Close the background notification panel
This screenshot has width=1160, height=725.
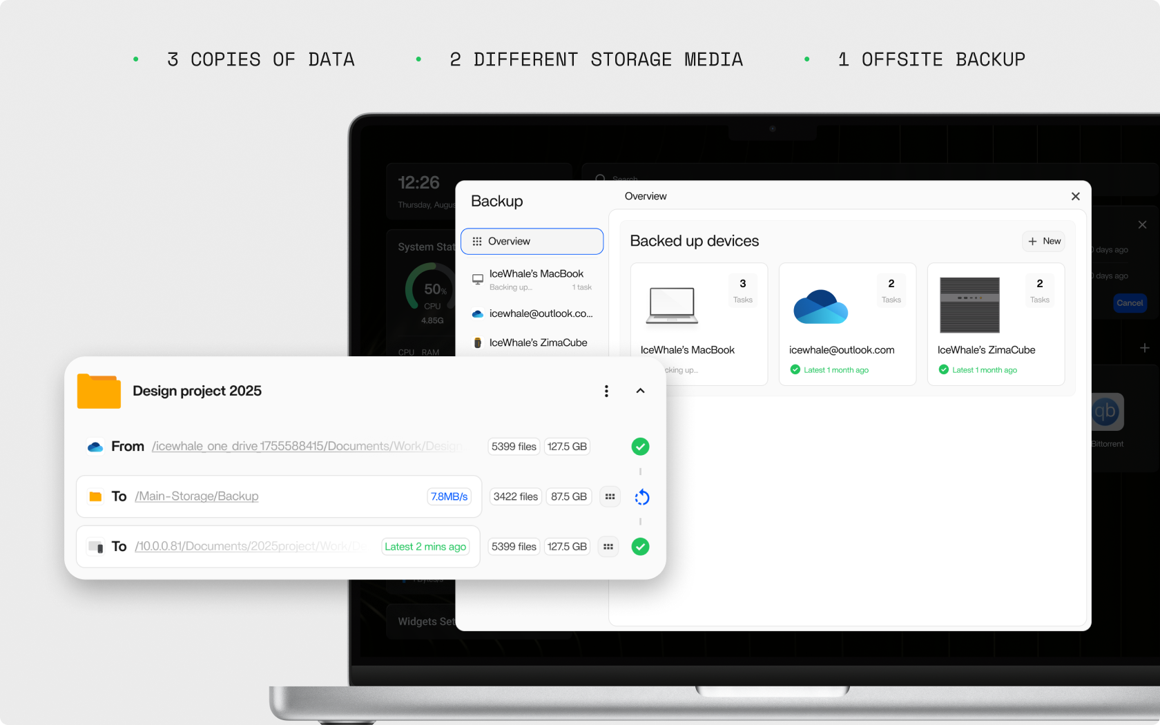coord(1142,225)
